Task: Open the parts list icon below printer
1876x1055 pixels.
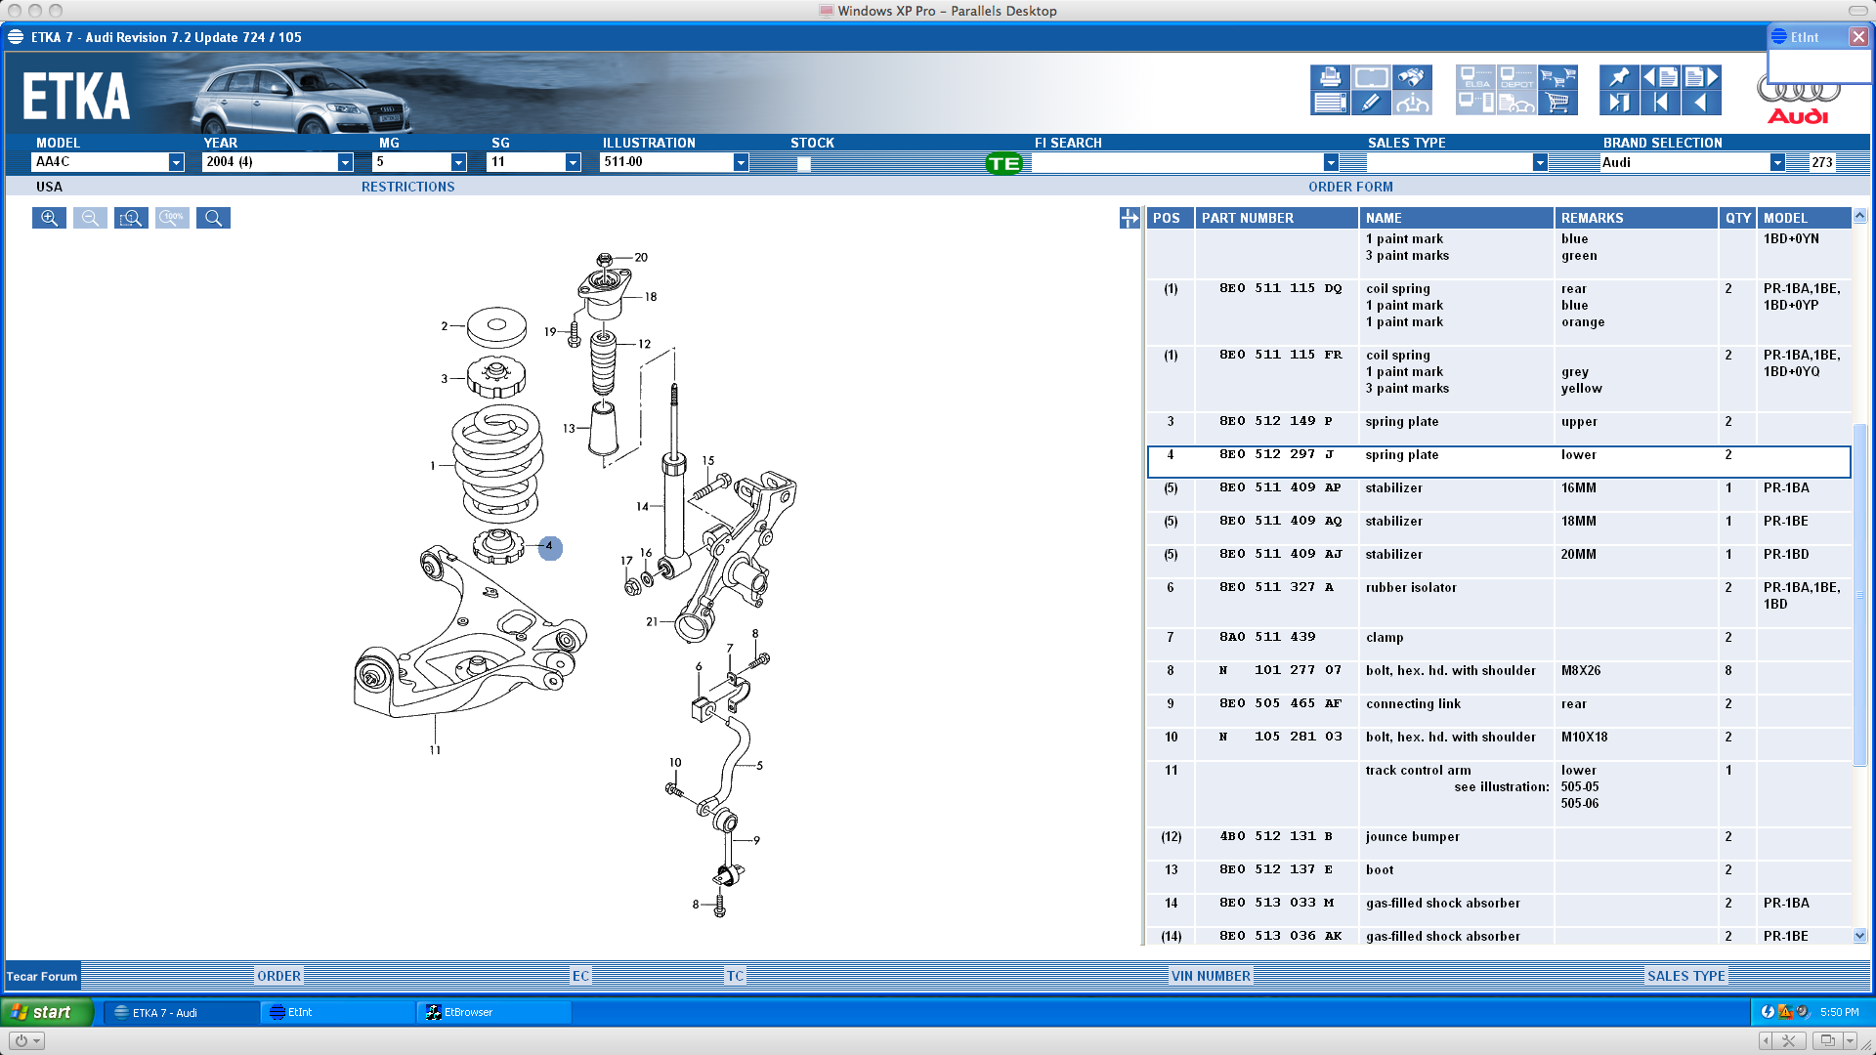Action: (1330, 103)
